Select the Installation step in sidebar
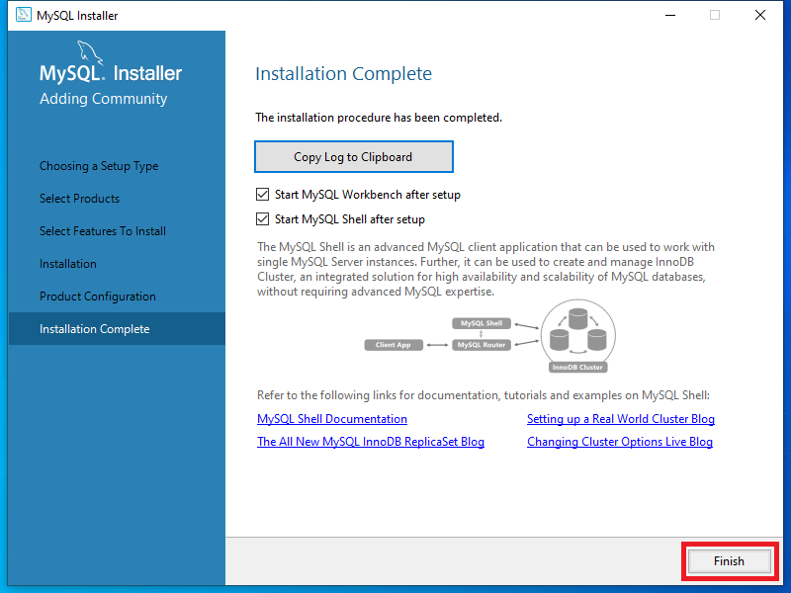The height and width of the screenshot is (593, 791). [68, 264]
